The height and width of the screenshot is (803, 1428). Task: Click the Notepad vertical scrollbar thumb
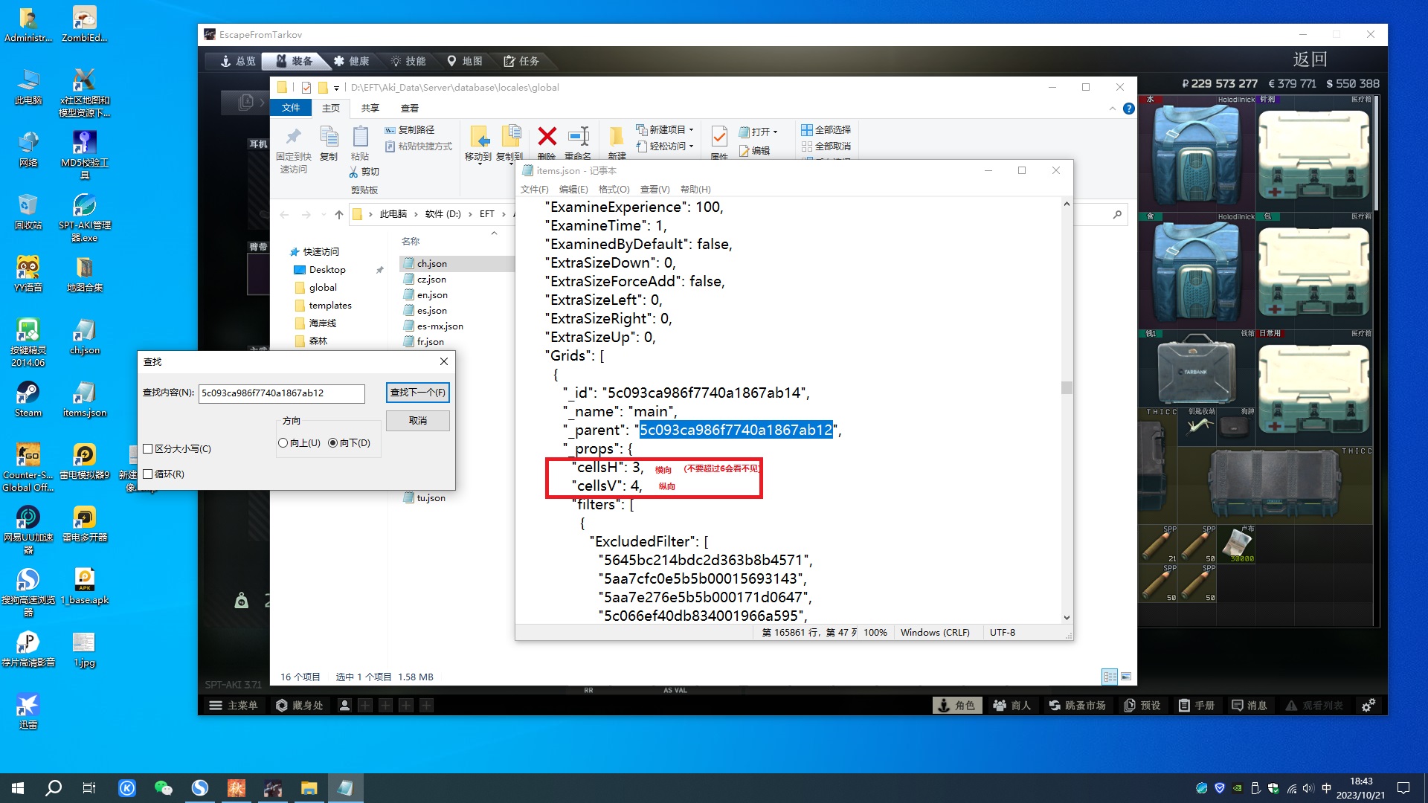[1067, 387]
